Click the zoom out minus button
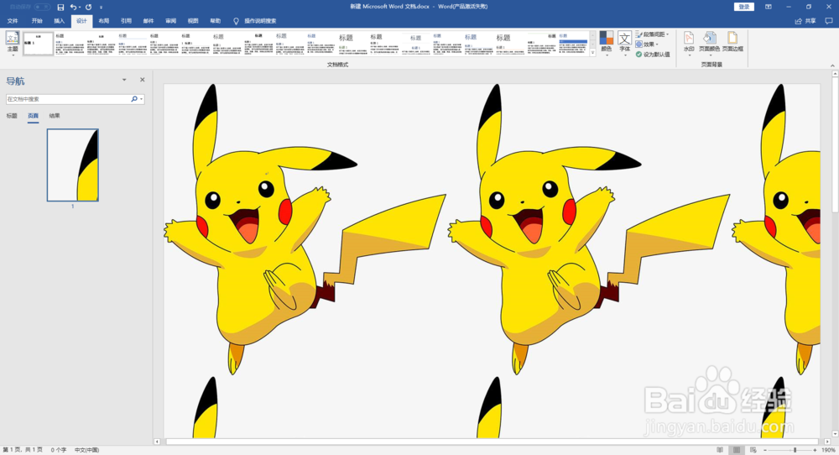 (x=764, y=450)
